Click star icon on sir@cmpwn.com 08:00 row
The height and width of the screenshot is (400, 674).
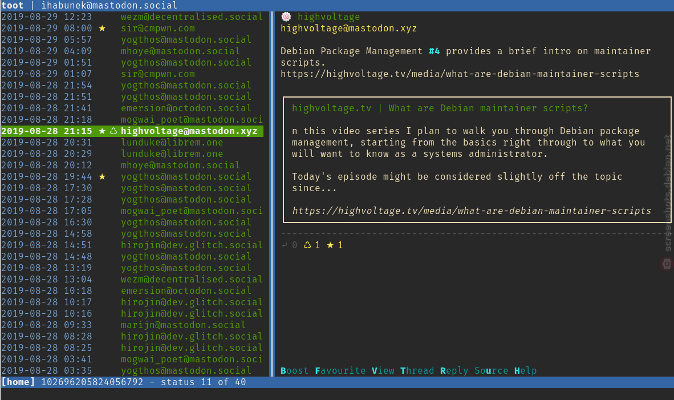coord(102,29)
